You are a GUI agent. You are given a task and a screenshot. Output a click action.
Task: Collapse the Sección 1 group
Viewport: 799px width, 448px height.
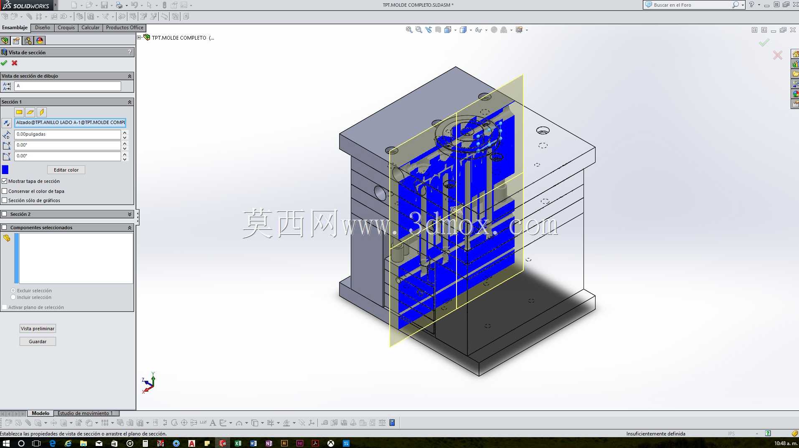tap(129, 102)
